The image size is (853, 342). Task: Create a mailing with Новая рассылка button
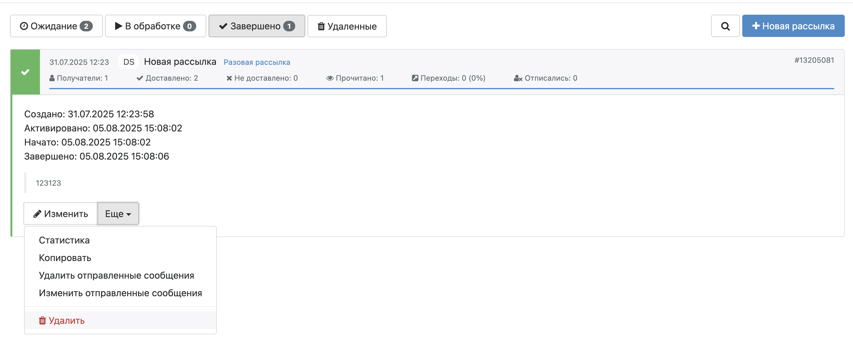coord(793,26)
